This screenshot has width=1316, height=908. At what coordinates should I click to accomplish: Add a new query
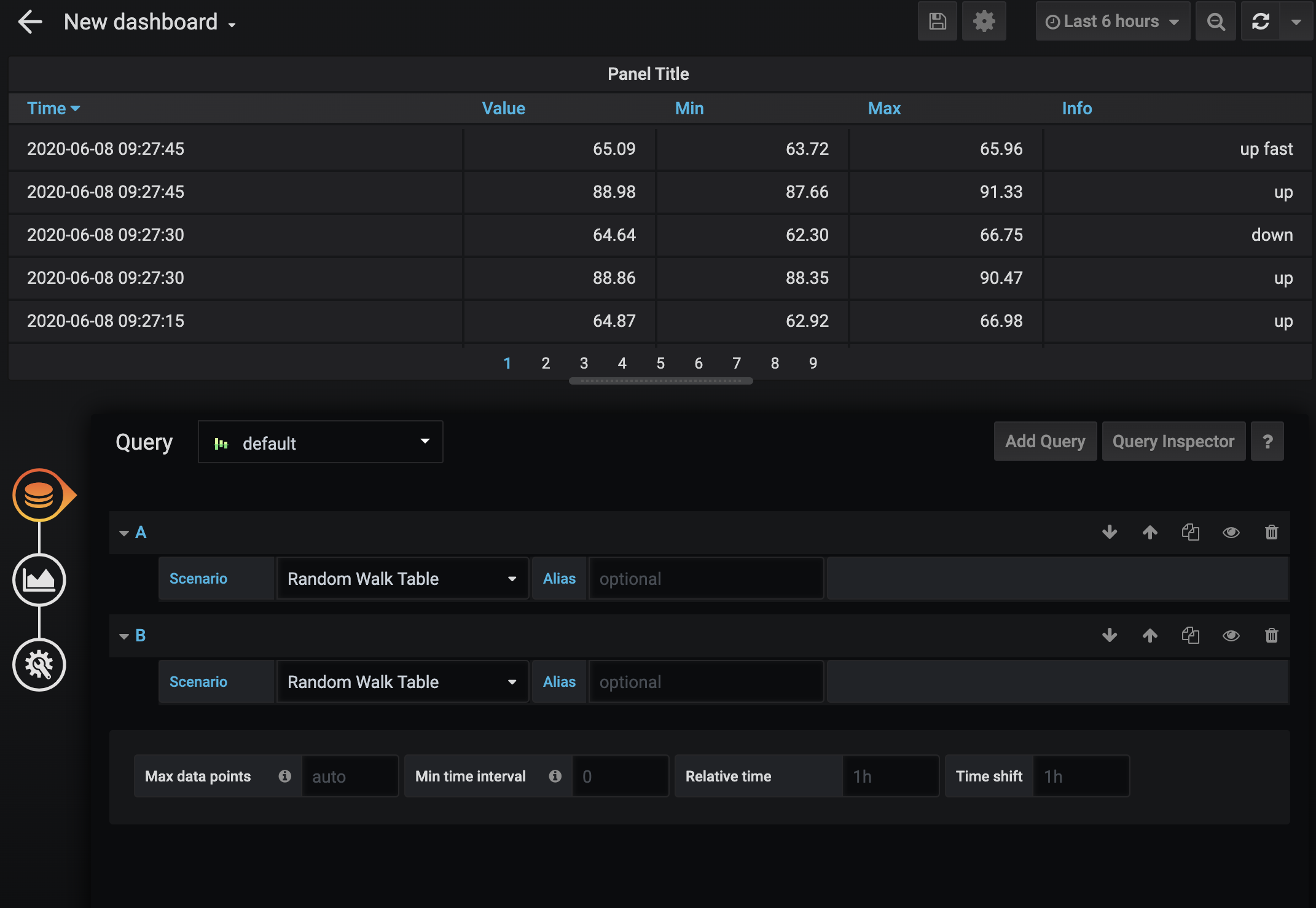[x=1044, y=441]
